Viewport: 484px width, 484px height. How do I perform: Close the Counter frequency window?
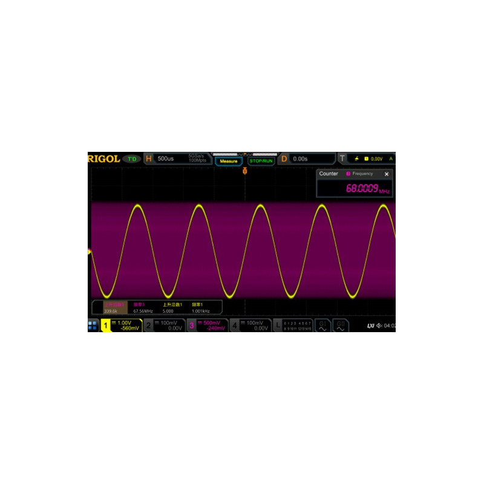coord(387,174)
